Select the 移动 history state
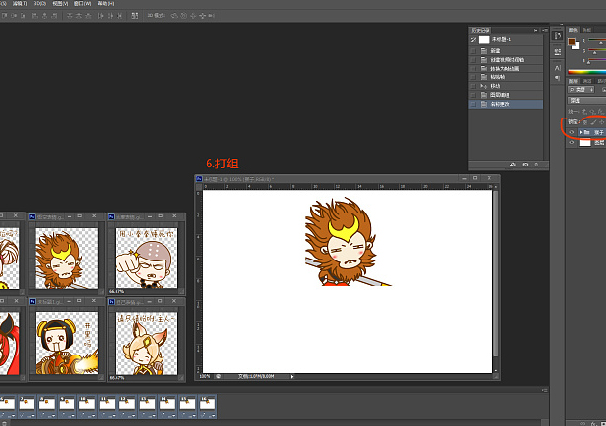606x426 pixels. point(506,86)
